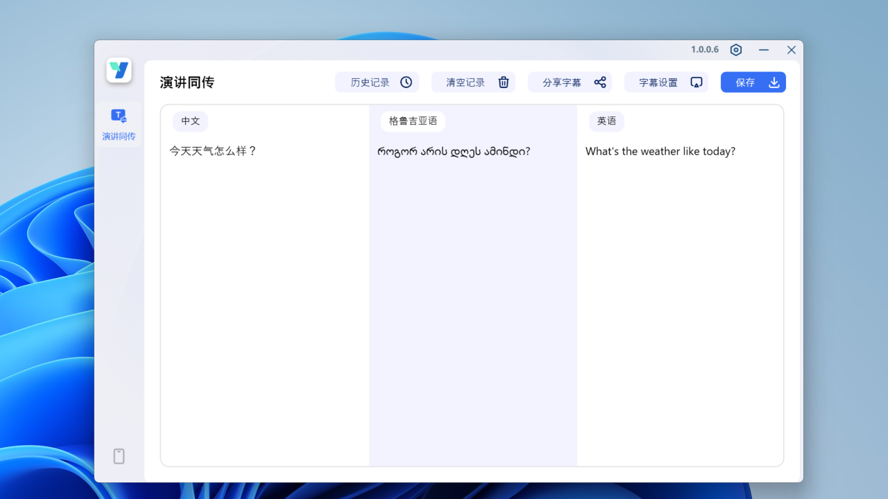Click the Y app logo icon
This screenshot has height=499, width=888.
click(x=119, y=70)
